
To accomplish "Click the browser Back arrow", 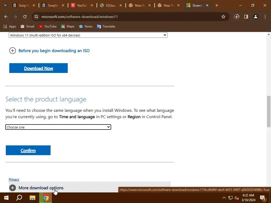I will [x=6, y=17].
